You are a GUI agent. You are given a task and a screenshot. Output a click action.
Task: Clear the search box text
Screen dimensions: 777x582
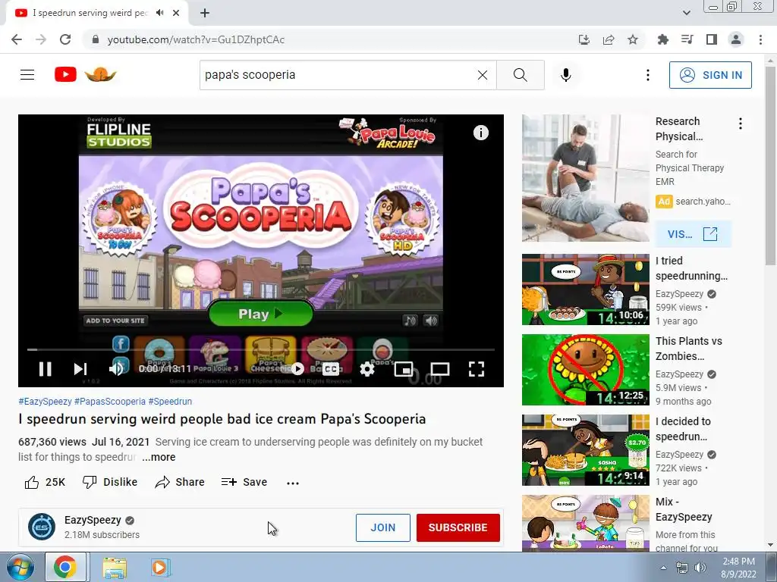coord(482,75)
